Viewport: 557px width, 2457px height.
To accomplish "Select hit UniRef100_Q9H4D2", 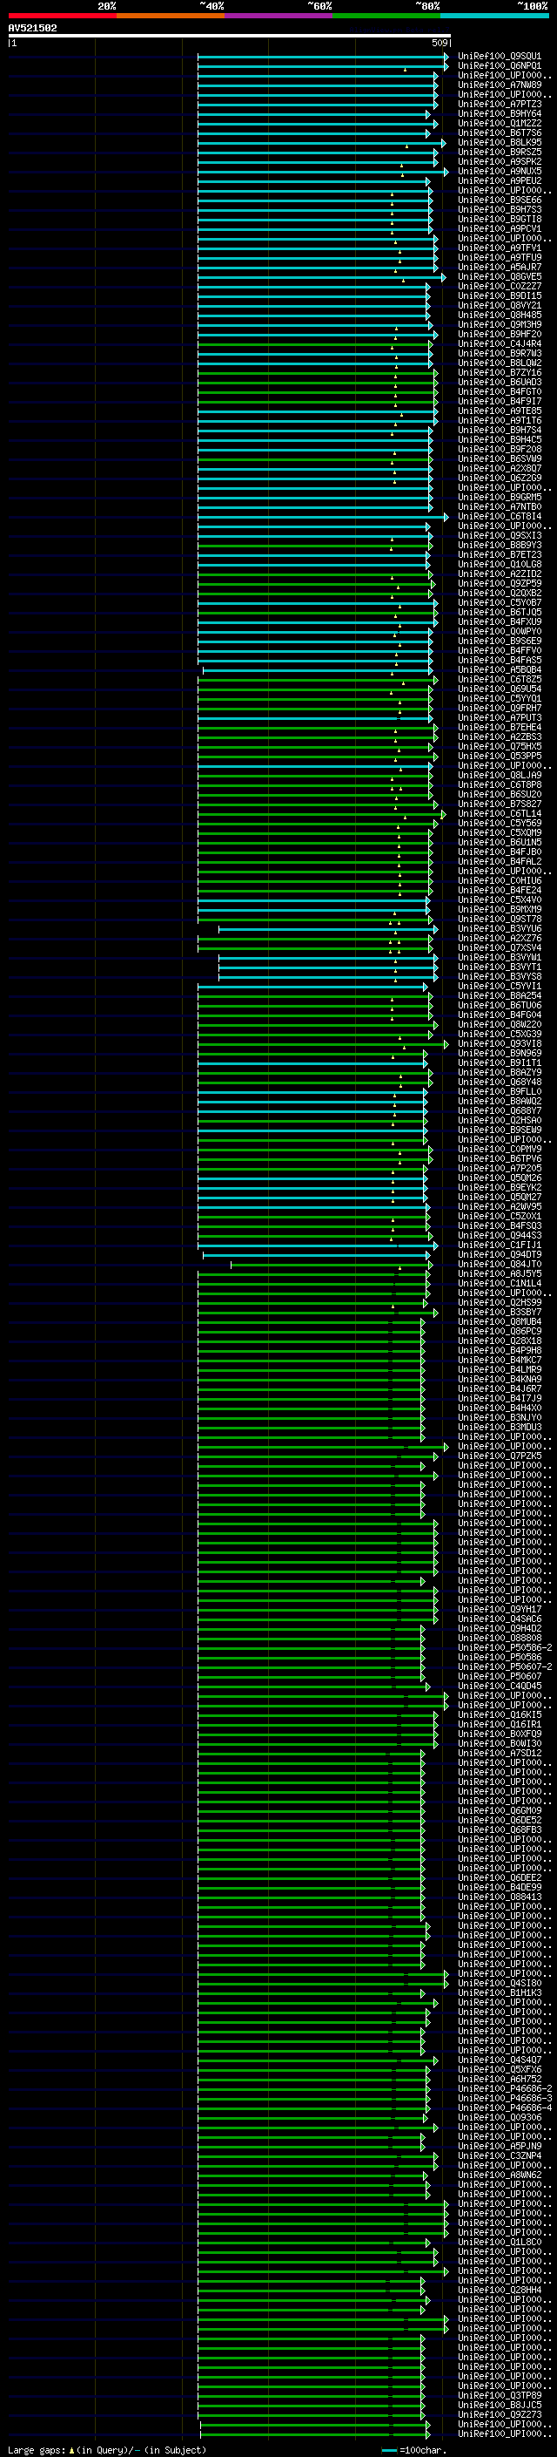I will point(500,1628).
